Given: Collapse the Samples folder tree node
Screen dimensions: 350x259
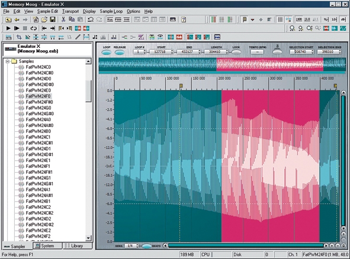Looking at the screenshot, I should pyautogui.click(x=8, y=61).
